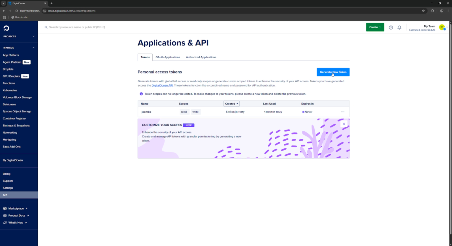Go to Databases
Image resolution: width=452 pixels, height=246 pixels.
[9, 105]
